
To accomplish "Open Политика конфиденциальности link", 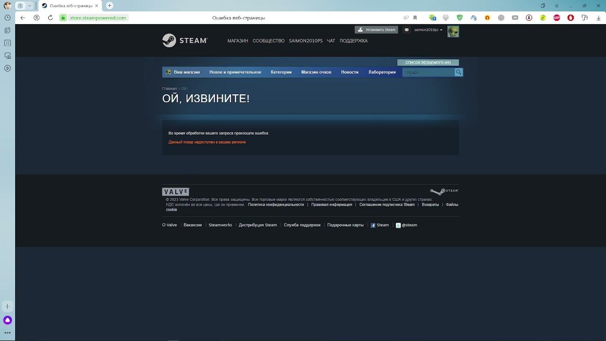I will [276, 205].
